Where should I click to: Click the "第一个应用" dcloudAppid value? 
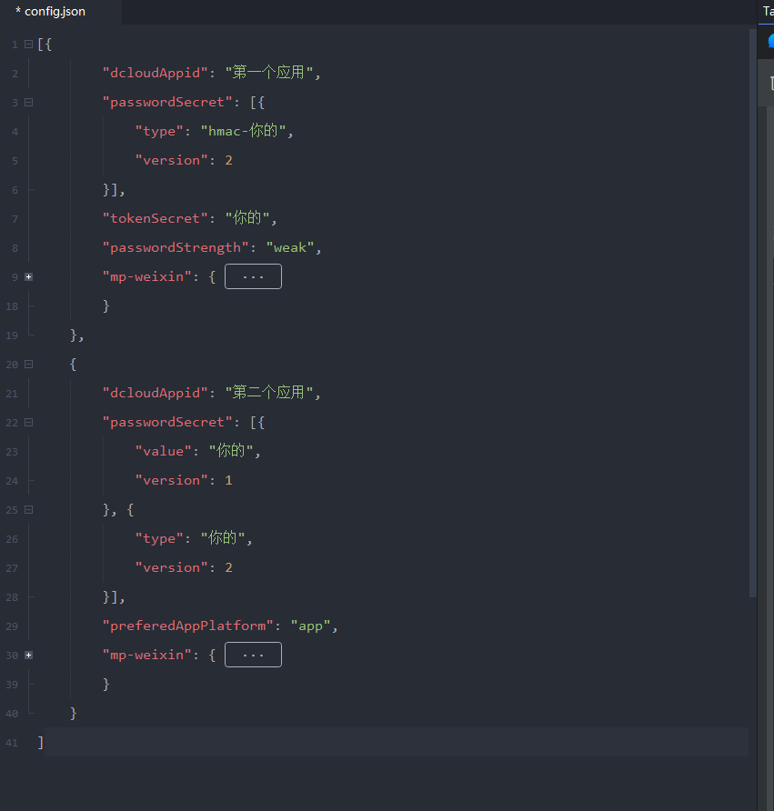click(272, 74)
